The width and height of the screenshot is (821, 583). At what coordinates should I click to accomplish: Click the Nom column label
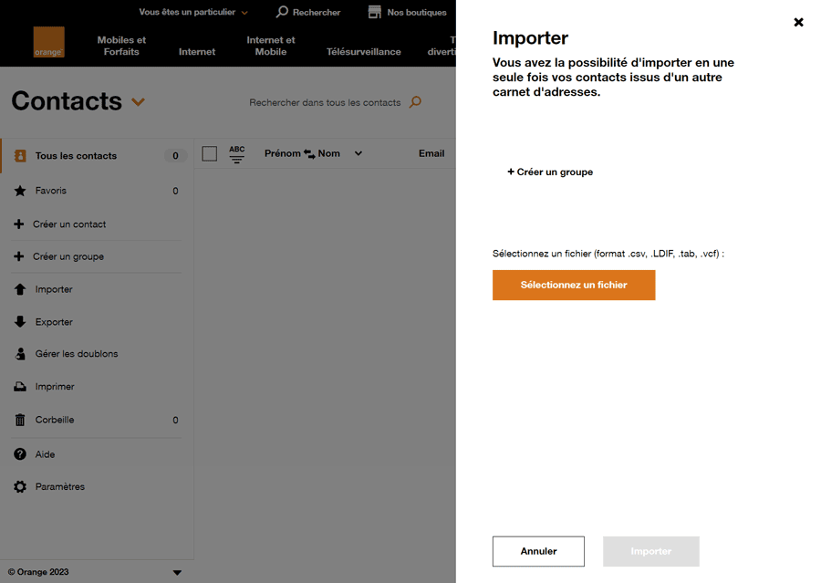pos(328,153)
